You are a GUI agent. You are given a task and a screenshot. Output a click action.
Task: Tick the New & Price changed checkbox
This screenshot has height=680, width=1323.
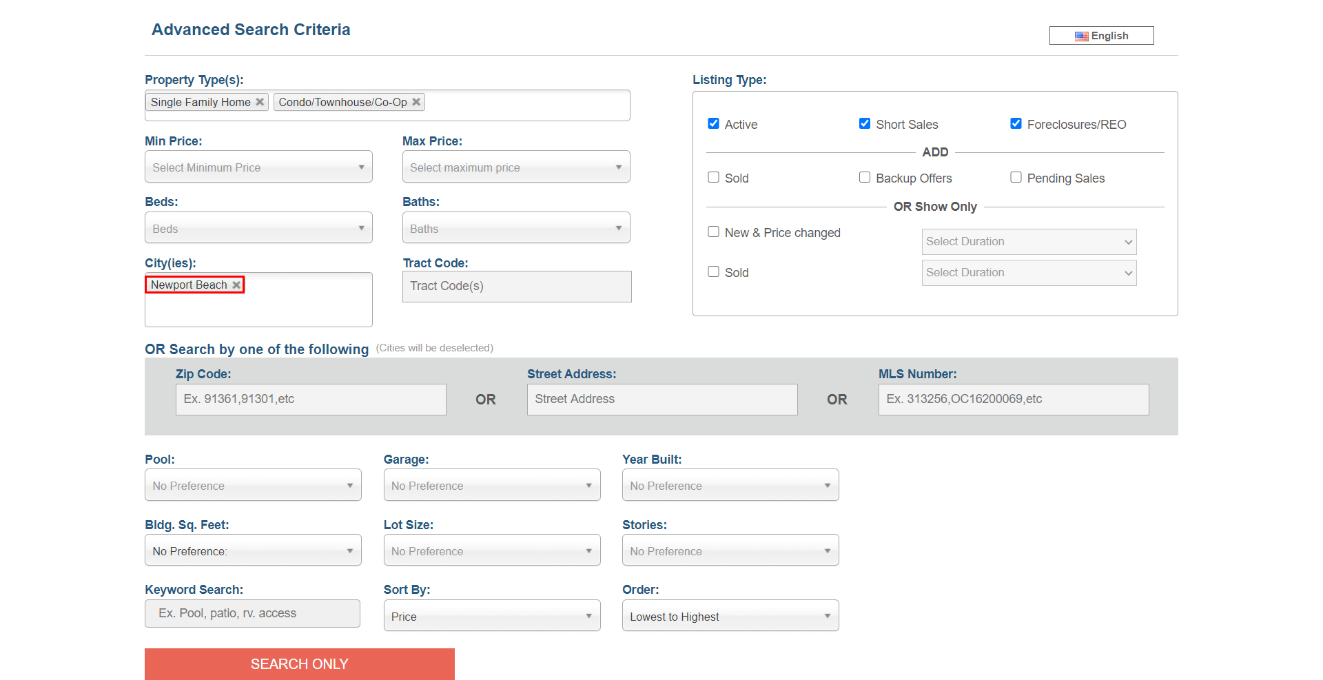[x=713, y=232]
